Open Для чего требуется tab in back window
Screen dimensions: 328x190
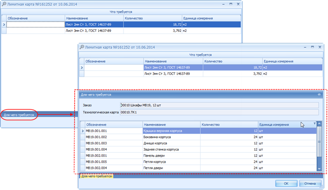coord(19,115)
